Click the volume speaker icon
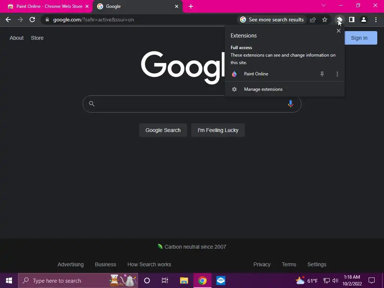The width and height of the screenshot is (384, 288). (335, 280)
